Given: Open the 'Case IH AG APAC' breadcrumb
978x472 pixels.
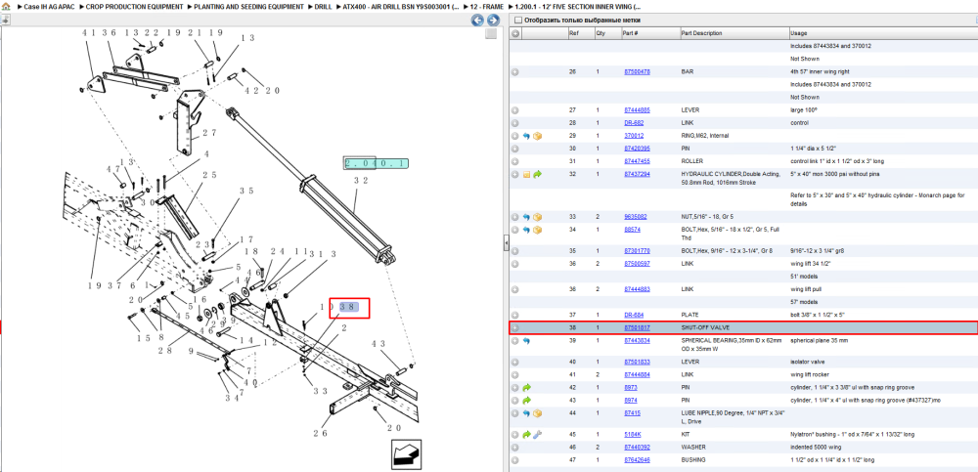Looking at the screenshot, I should [51, 6].
